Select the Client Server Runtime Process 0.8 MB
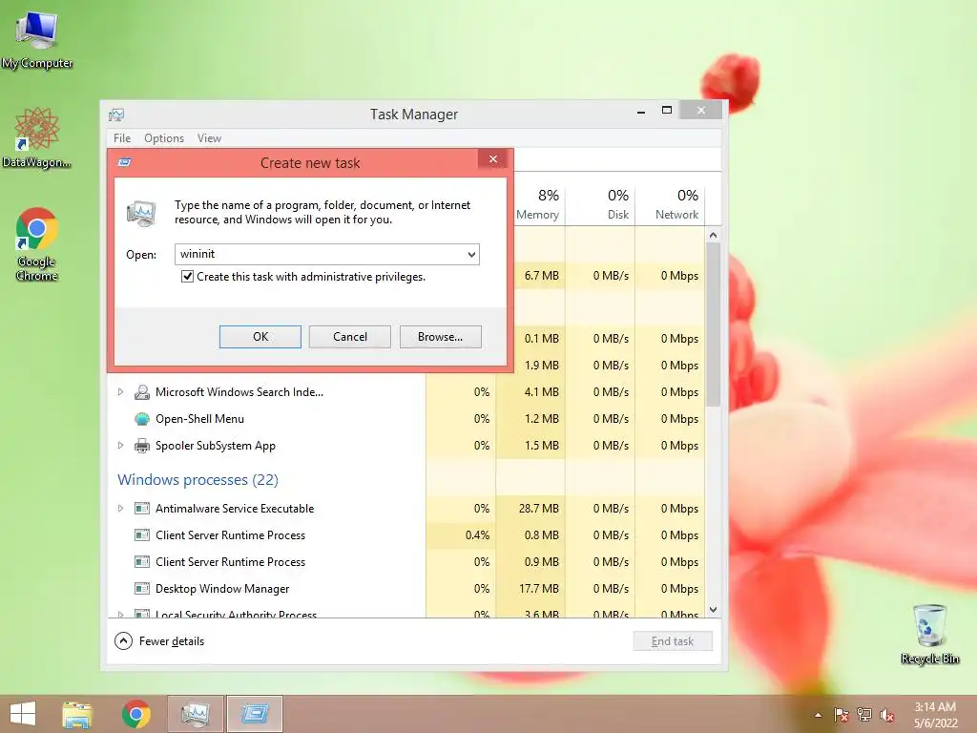Screen dimensions: 977x733 pos(231,535)
